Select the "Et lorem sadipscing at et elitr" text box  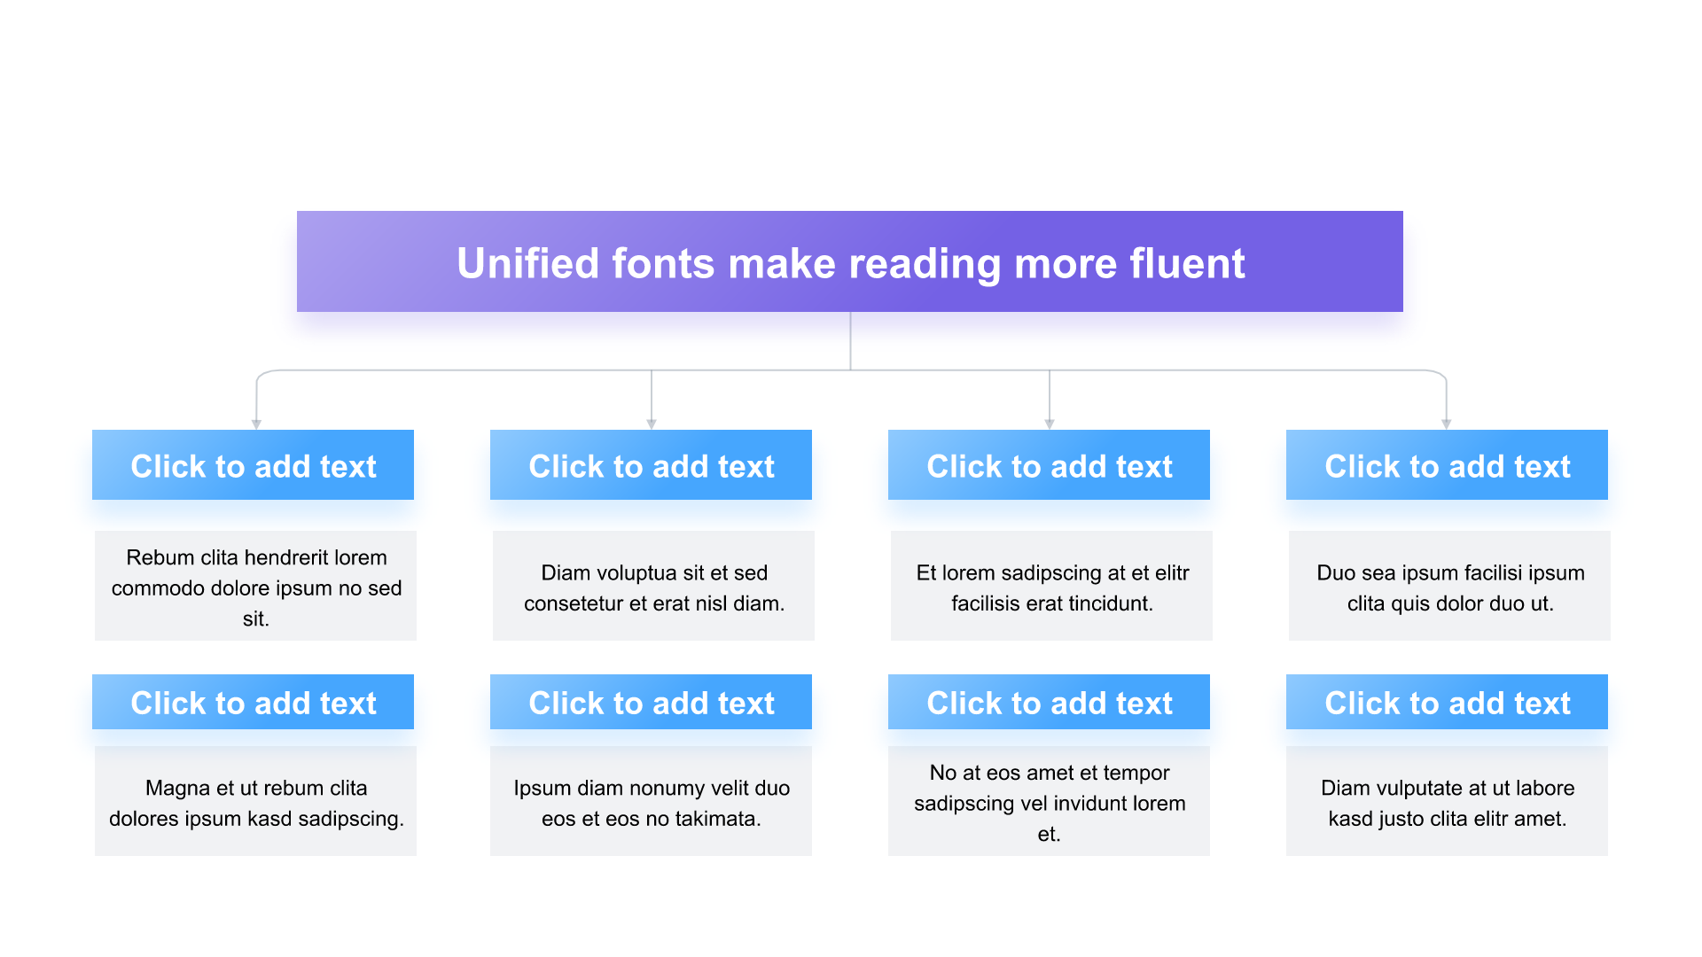pos(1051,587)
